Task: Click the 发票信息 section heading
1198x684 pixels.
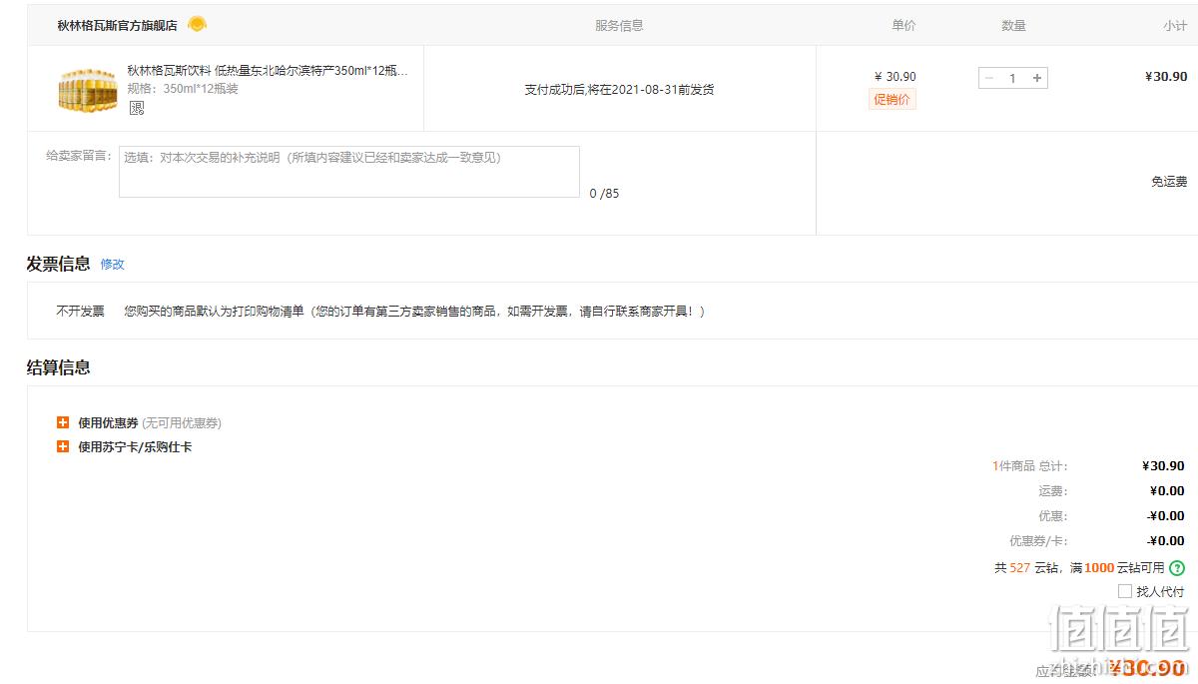Action: 58,264
